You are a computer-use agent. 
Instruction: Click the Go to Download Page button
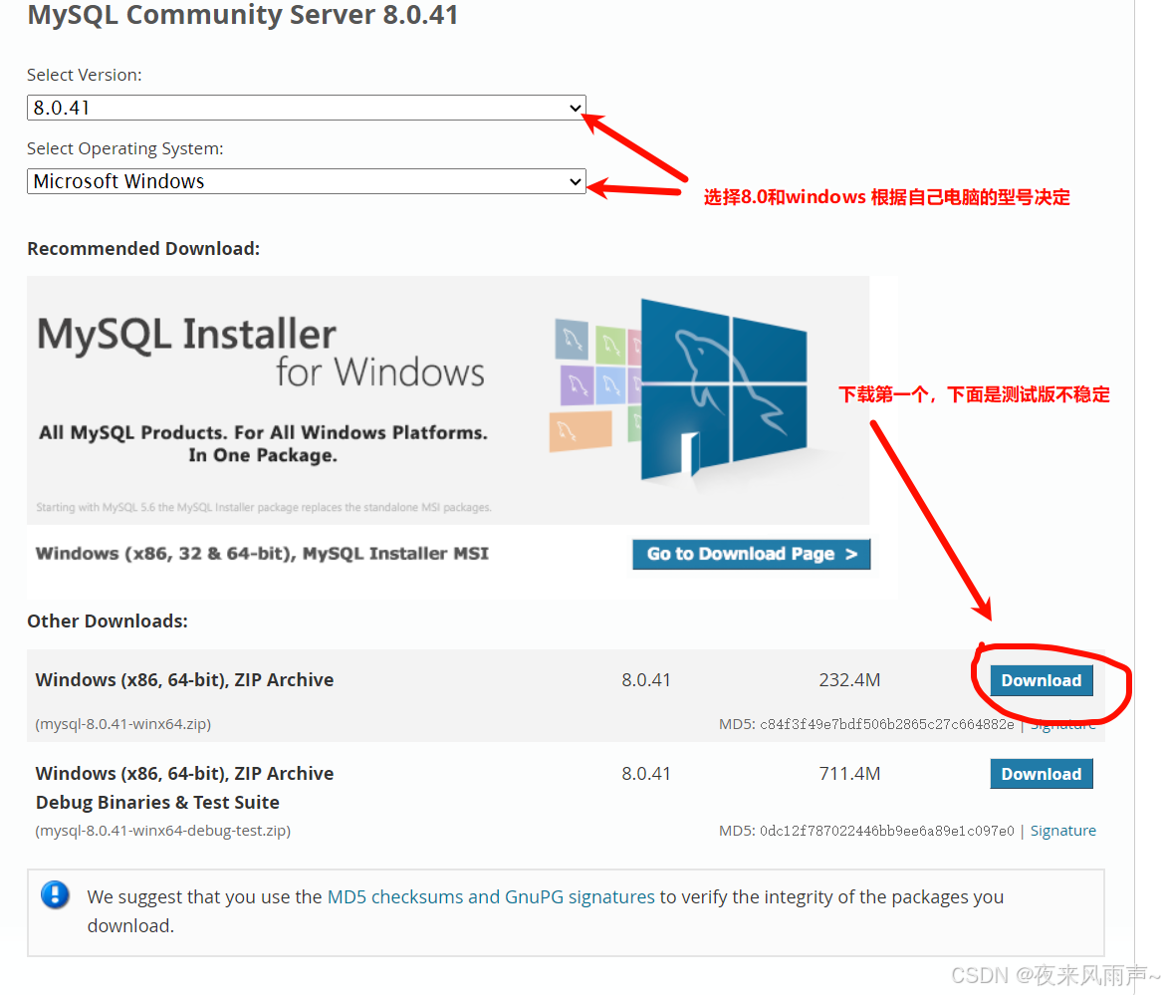751,555
